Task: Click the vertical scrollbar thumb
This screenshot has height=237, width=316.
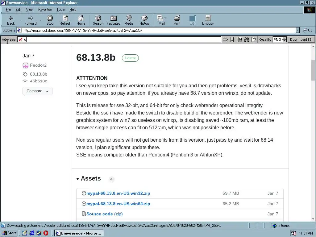Action: pos(313,70)
